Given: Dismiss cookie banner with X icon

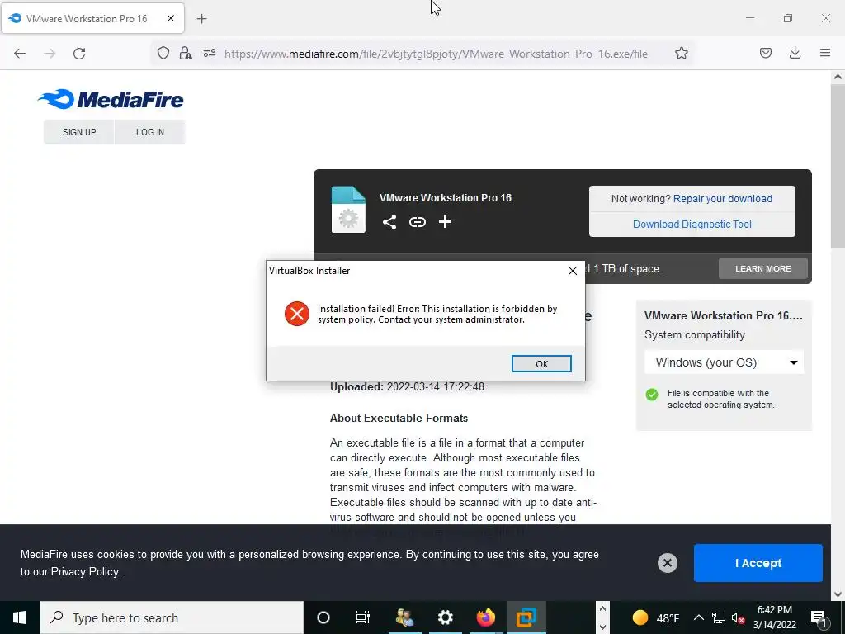Looking at the screenshot, I should (667, 563).
